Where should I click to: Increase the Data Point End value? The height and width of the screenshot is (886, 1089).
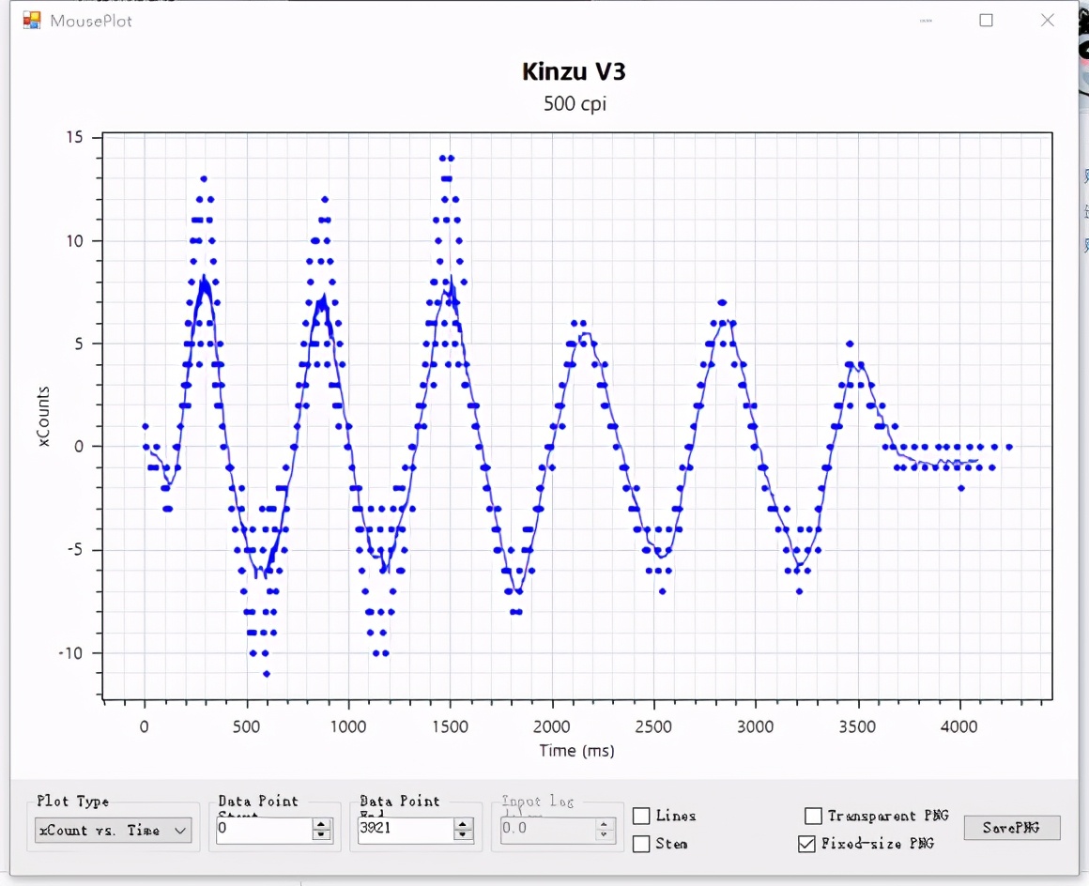pyautogui.click(x=463, y=825)
